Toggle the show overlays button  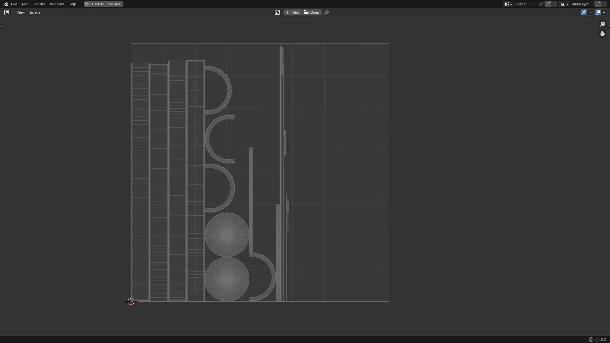point(598,12)
